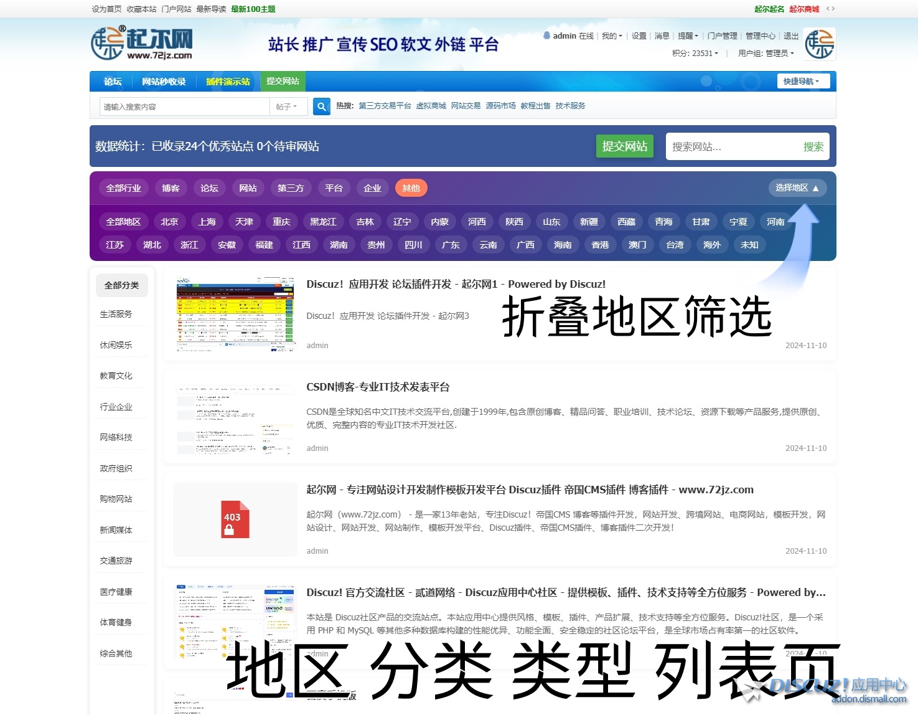Open the 我的 dropdown menu
The width and height of the screenshot is (918, 715).
[611, 36]
